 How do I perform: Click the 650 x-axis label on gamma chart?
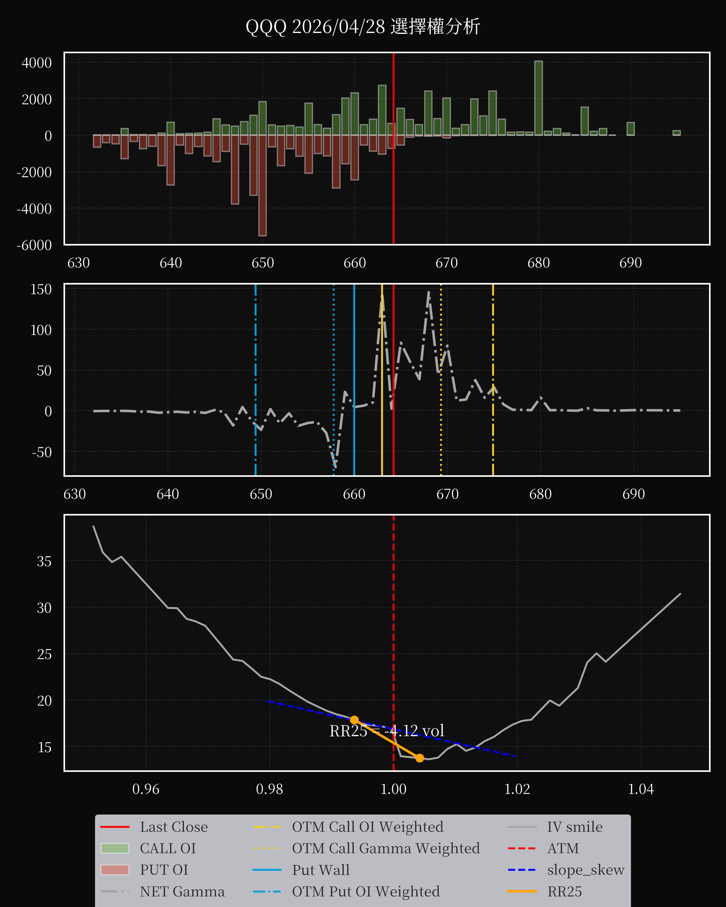pyautogui.click(x=261, y=494)
